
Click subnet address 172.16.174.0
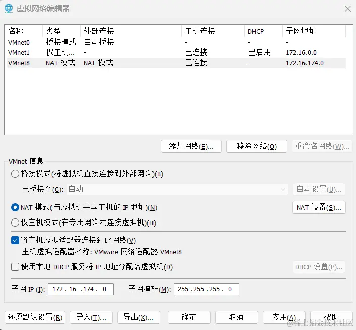(x=304, y=63)
